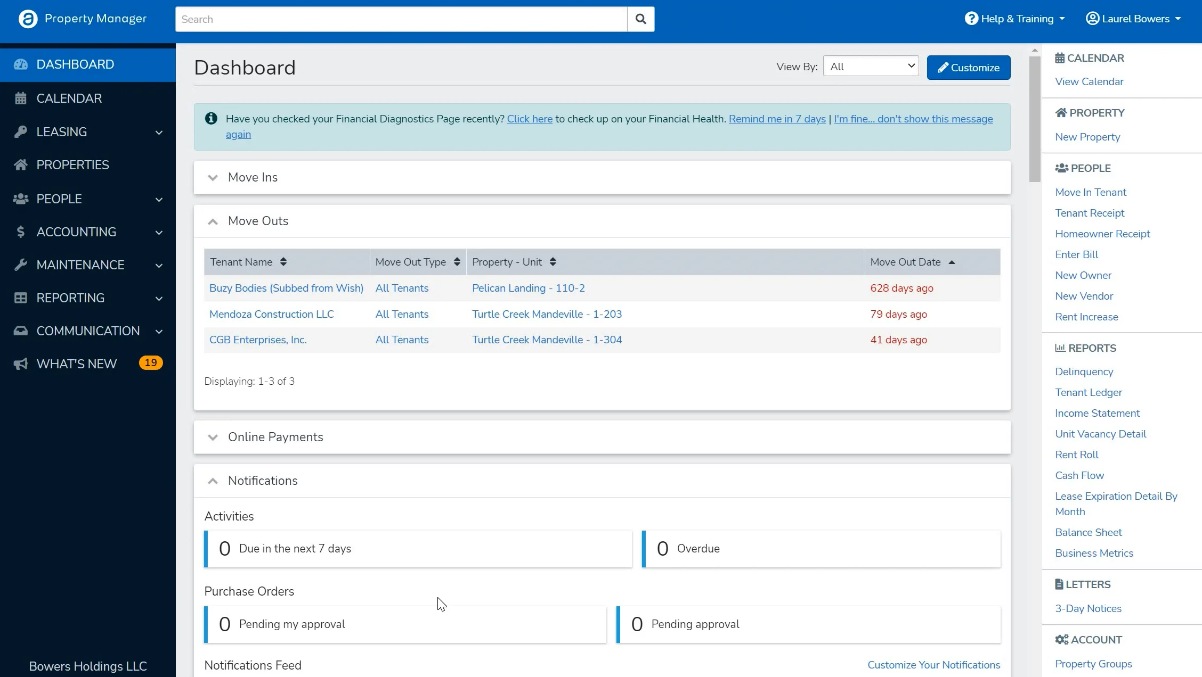Click the Property Manager logo icon
1202x677 pixels.
[x=28, y=19]
